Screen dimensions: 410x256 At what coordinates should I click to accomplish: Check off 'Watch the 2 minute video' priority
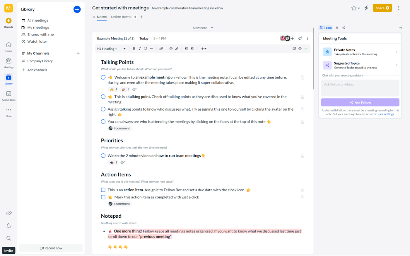pyautogui.click(x=103, y=156)
